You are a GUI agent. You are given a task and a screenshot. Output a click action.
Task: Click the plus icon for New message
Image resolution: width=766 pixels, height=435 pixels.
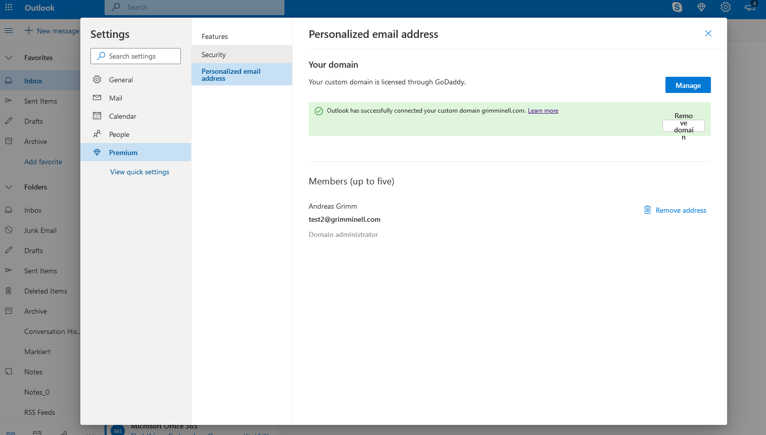coord(29,30)
